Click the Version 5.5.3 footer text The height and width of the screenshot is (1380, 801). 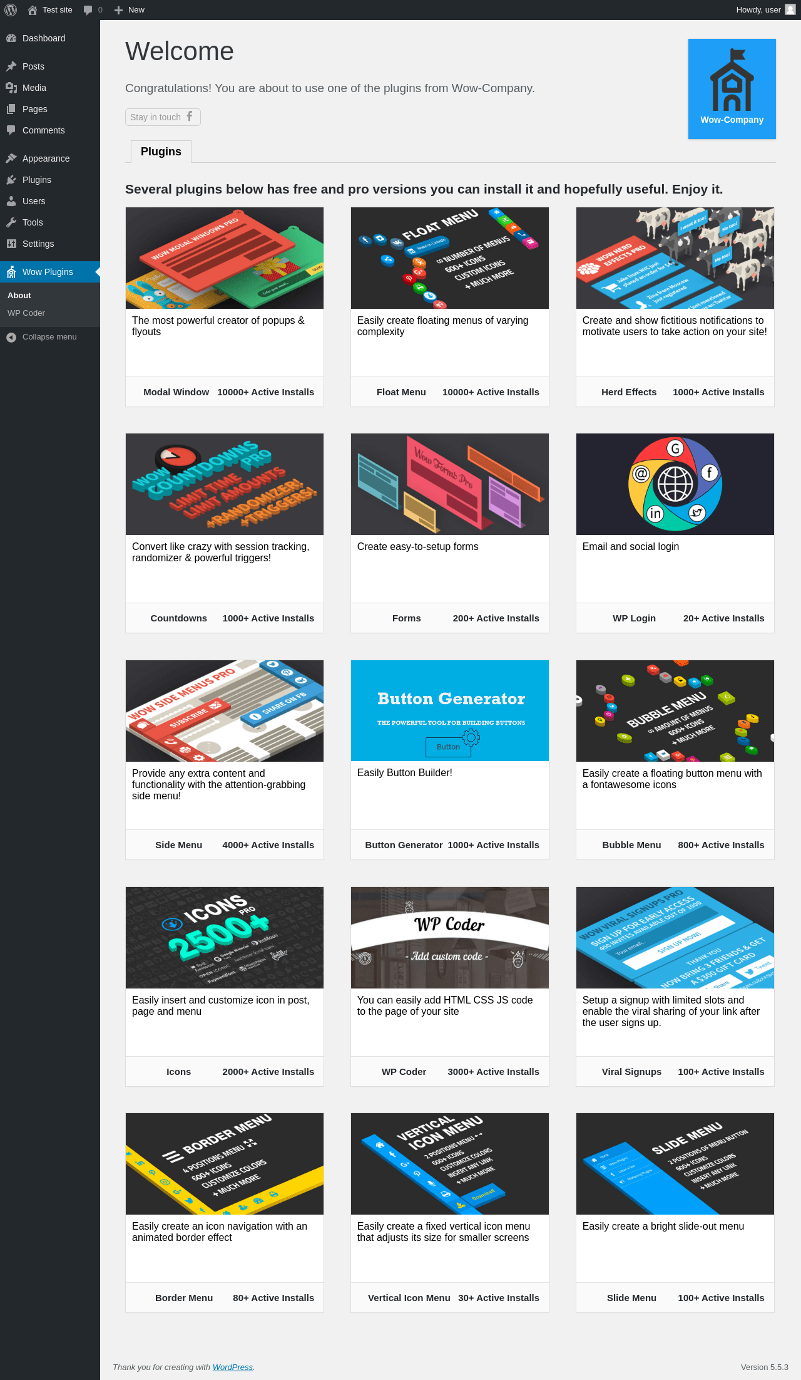764,1367
